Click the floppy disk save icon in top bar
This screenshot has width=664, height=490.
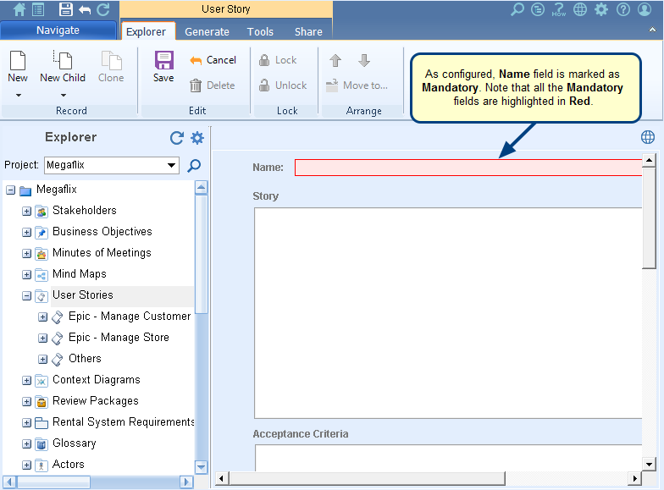point(66,9)
